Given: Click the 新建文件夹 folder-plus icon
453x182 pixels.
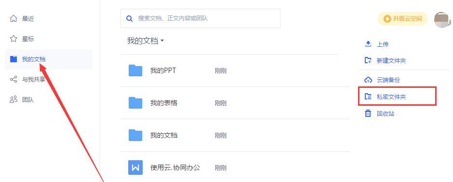Looking at the screenshot, I should point(368,60).
